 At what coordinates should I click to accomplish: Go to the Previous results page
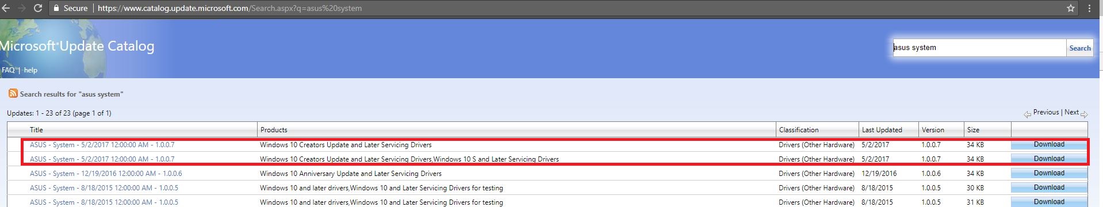click(1045, 112)
